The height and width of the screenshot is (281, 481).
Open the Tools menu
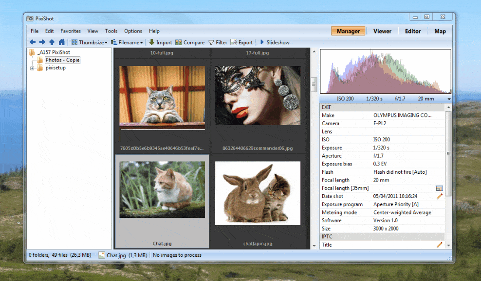coord(111,31)
